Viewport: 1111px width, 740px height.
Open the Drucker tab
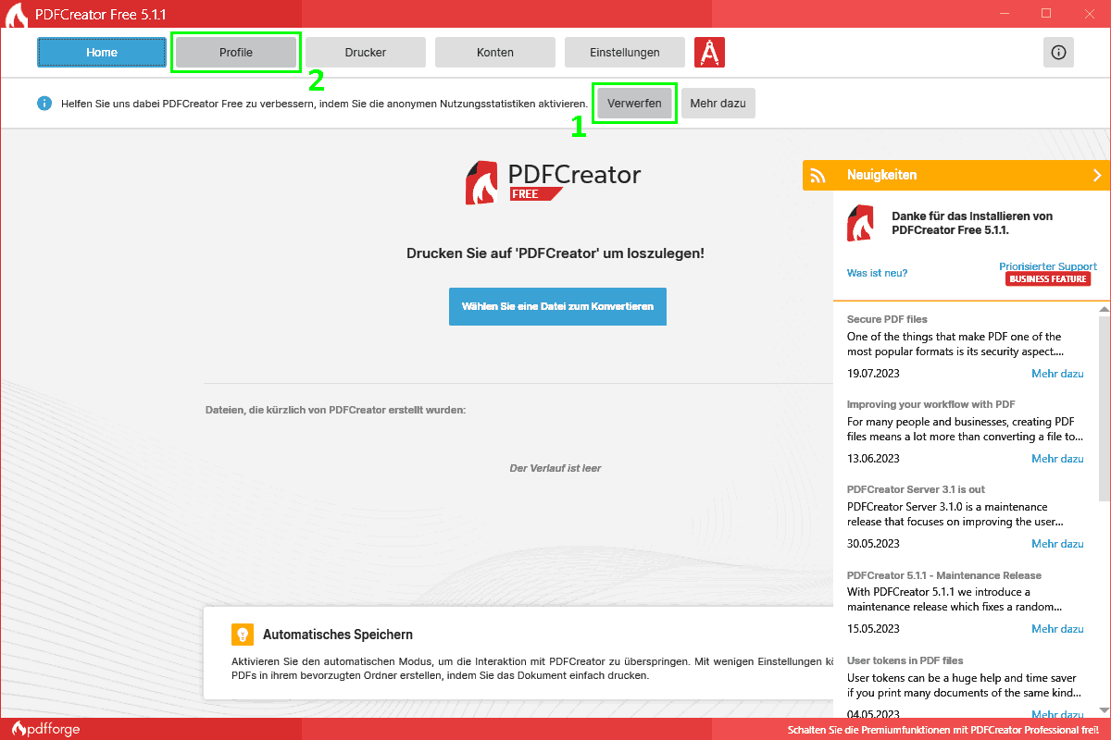366,53
